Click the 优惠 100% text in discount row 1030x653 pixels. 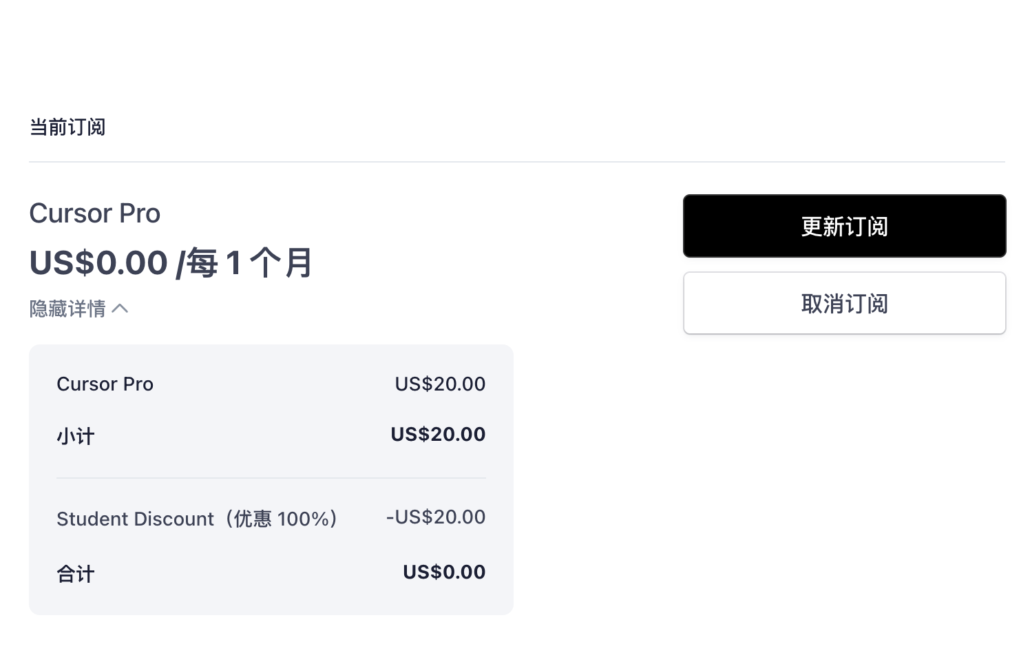[x=284, y=519]
